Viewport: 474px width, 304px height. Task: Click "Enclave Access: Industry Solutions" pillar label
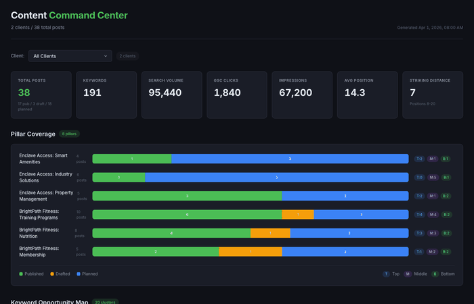coord(46,177)
